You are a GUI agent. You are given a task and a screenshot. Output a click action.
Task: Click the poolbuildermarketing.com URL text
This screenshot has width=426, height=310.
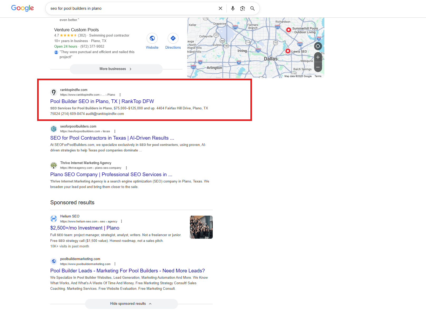(85, 264)
